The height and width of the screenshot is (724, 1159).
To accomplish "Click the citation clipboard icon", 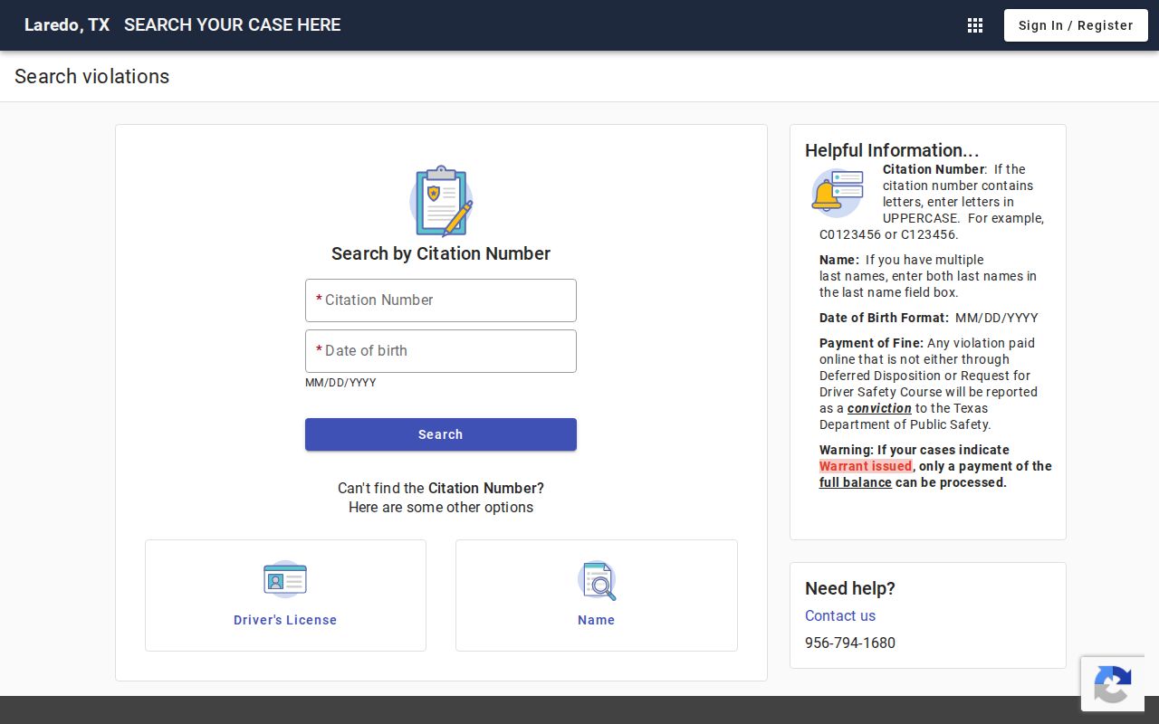I will pos(441,201).
